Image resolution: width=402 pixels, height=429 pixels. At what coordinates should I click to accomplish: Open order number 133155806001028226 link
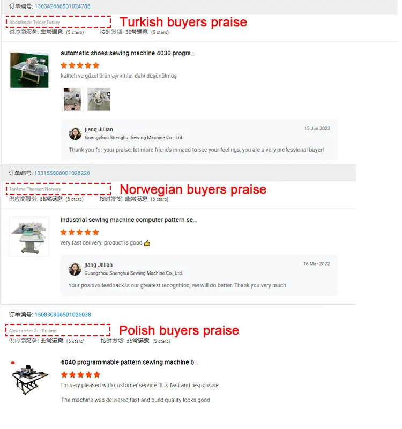click(x=62, y=173)
